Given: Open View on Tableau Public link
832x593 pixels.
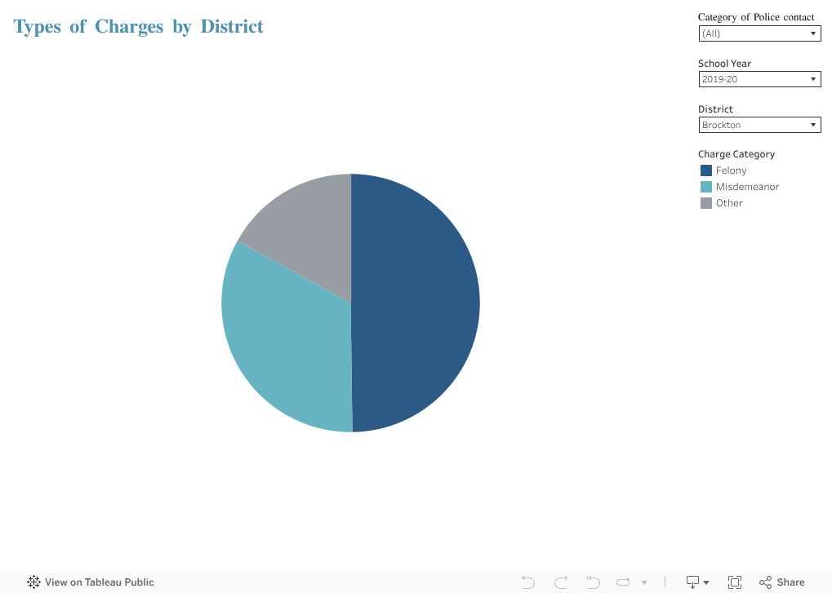Looking at the screenshot, I should [90, 582].
